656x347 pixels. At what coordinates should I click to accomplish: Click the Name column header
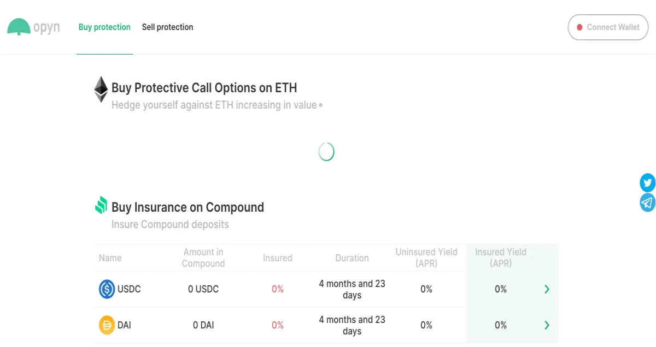click(x=110, y=258)
